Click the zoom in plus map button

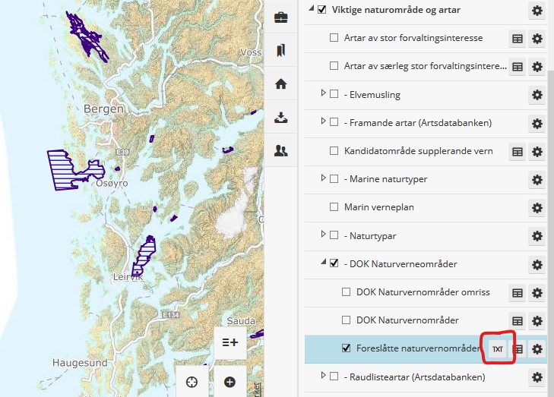click(x=230, y=382)
